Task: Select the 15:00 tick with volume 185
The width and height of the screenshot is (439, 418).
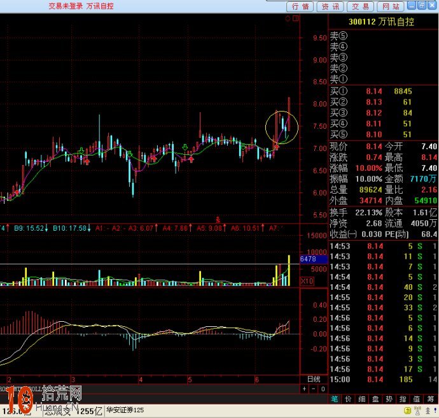Action: coord(384,380)
